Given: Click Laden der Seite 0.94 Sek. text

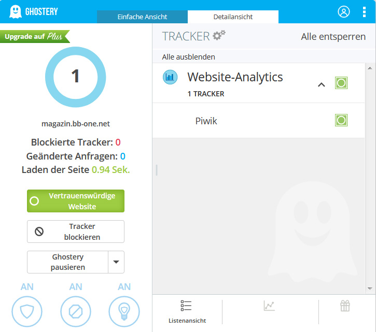Looking at the screenshot, I should coord(76,170).
